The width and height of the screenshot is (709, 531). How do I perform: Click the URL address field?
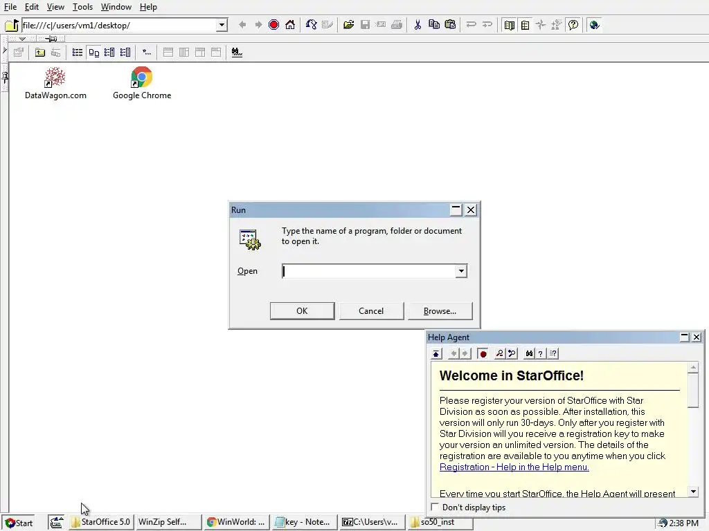pos(119,26)
